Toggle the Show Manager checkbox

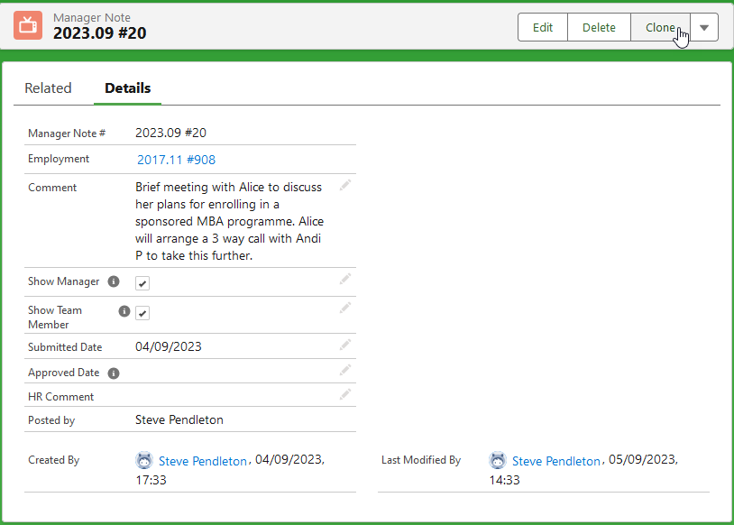[x=142, y=283]
